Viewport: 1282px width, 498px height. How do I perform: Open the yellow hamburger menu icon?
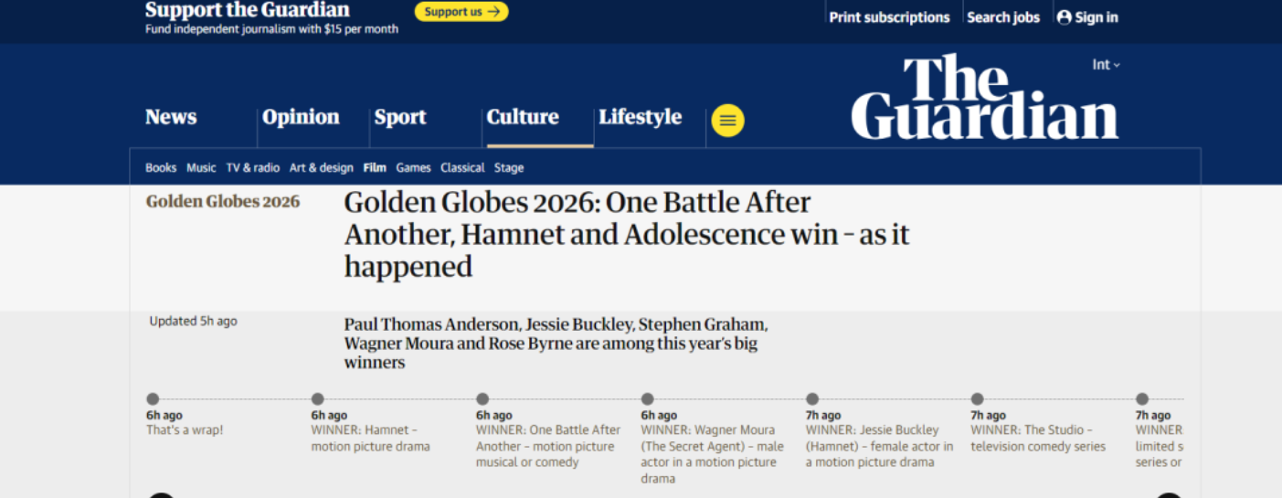point(727,121)
